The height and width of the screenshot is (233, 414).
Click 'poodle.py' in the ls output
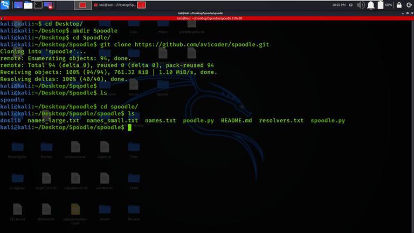coord(198,120)
